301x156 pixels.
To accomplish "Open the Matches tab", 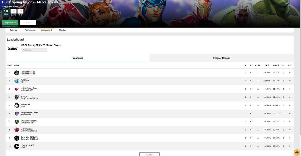I will click(63, 30).
